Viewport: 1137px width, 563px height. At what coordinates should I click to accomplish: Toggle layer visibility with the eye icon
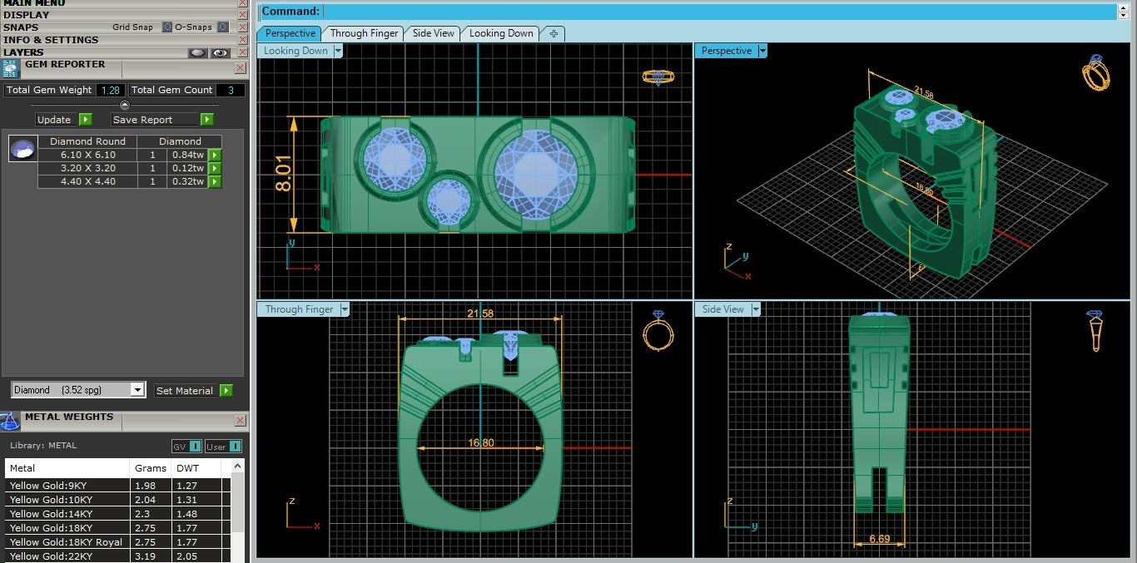tap(220, 52)
